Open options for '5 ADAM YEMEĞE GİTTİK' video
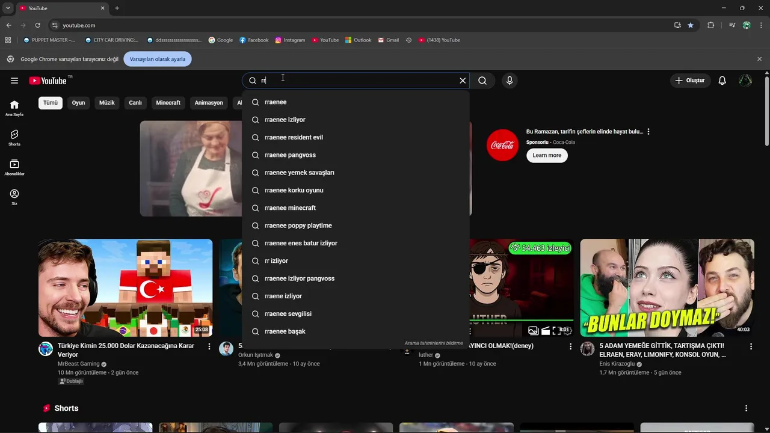 point(751,346)
